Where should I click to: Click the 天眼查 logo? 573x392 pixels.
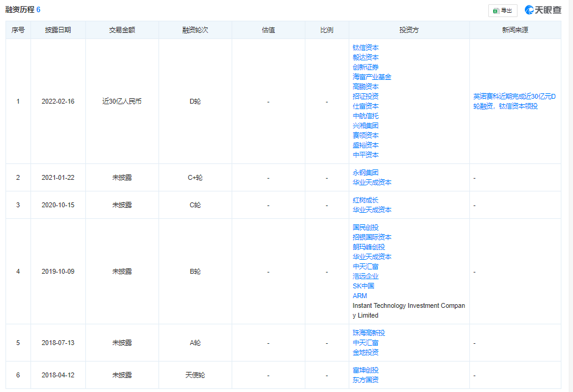pyautogui.click(x=543, y=10)
